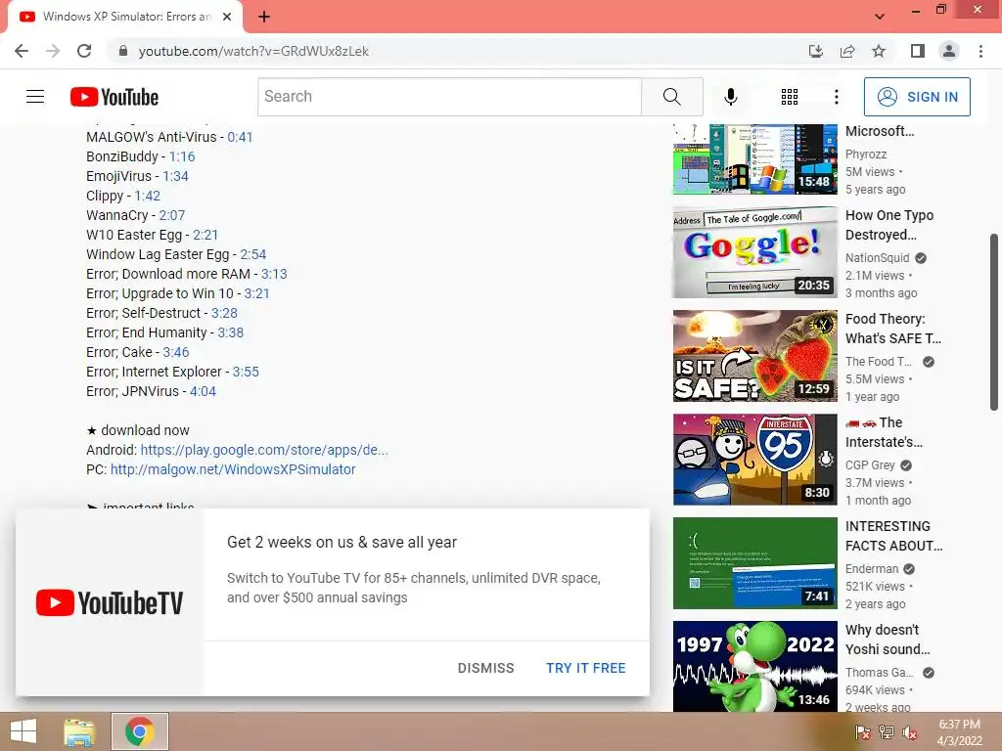Click 'Why doesn't Yoshi sound...' video title

(x=887, y=640)
